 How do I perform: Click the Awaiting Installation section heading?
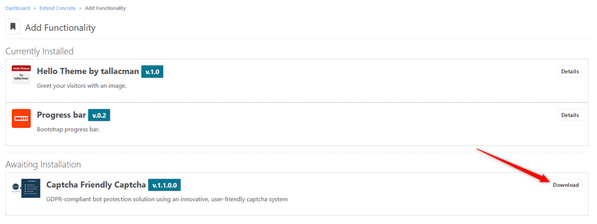(x=43, y=165)
